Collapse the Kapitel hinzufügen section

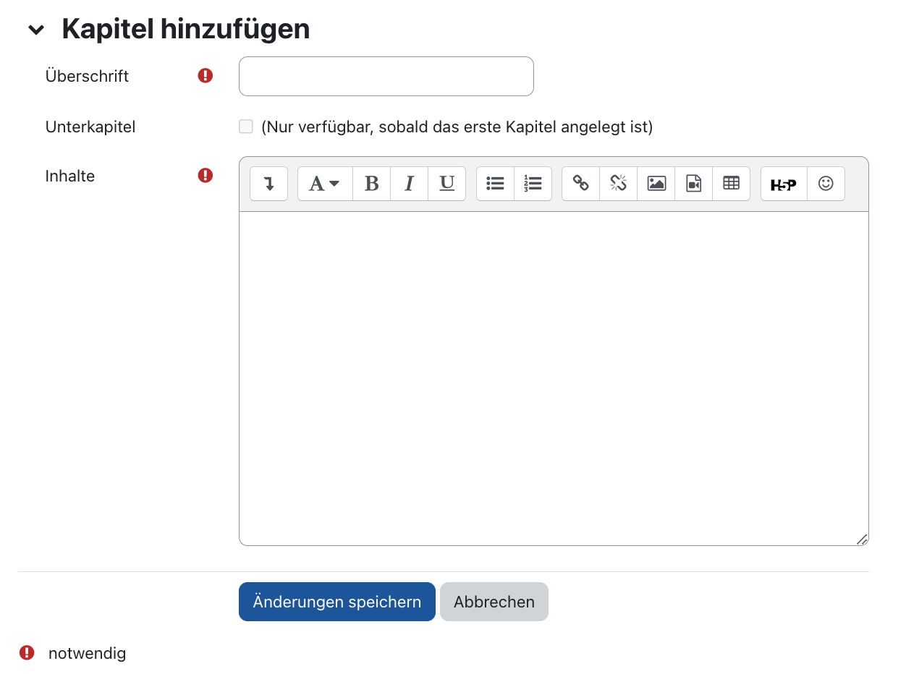[x=35, y=30]
